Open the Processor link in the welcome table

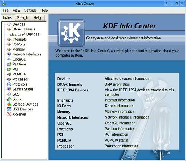pos(65,146)
